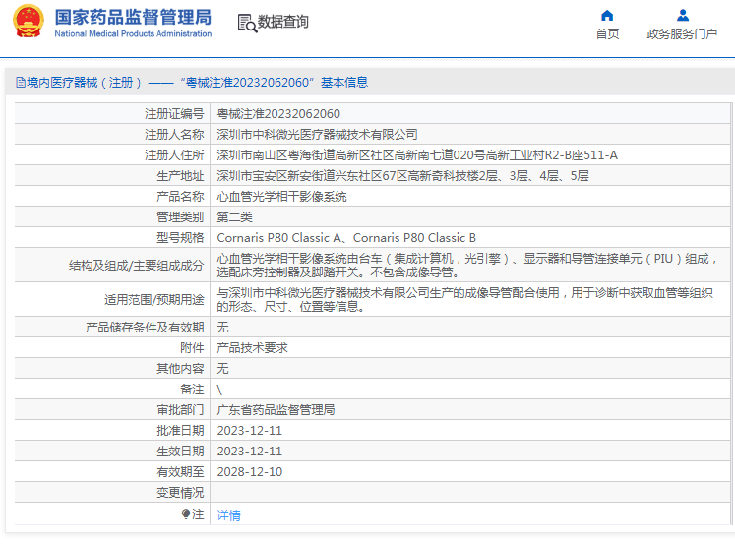
Task: Select the 其他内容 label cell
Action: (112, 368)
